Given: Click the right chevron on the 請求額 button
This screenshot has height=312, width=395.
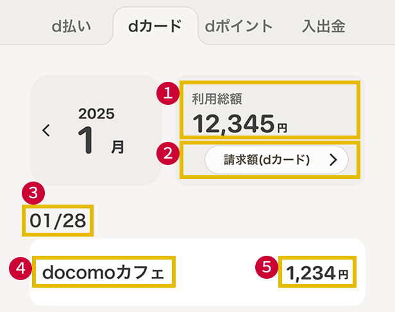Looking at the screenshot, I should pos(333,160).
